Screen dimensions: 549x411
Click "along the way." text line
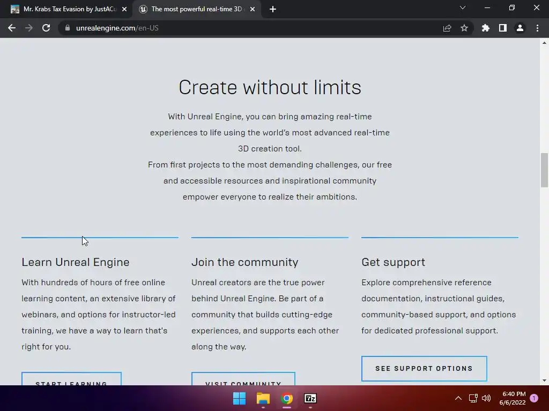pos(219,347)
